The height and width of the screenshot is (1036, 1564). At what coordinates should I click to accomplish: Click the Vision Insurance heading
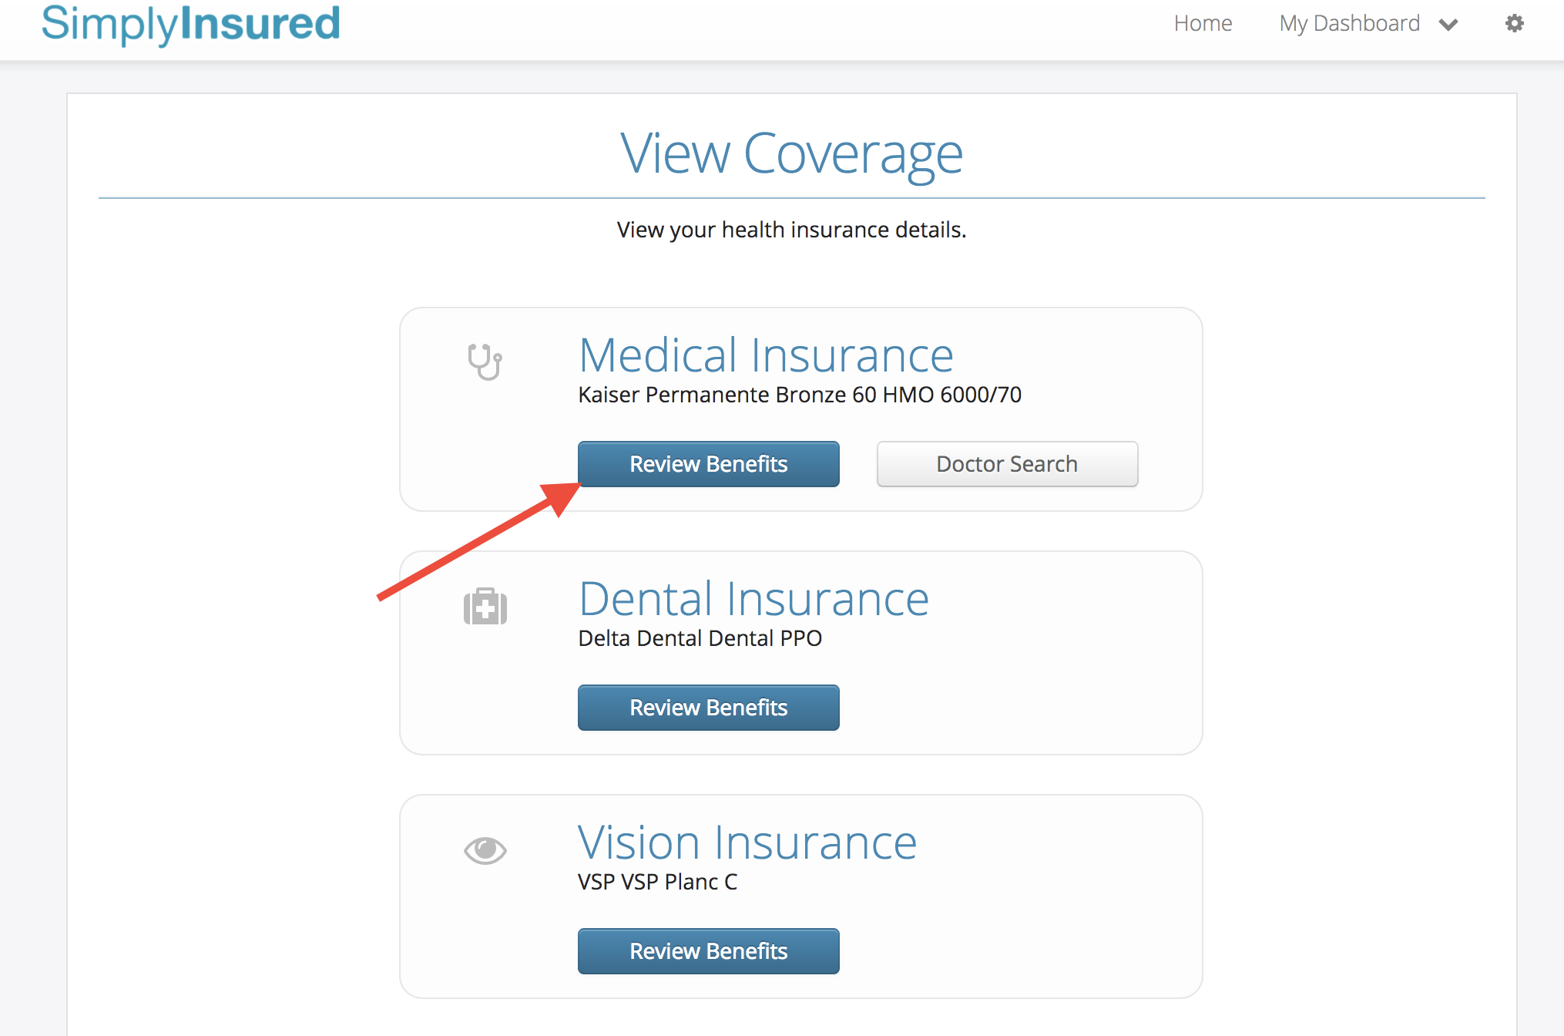click(x=747, y=842)
